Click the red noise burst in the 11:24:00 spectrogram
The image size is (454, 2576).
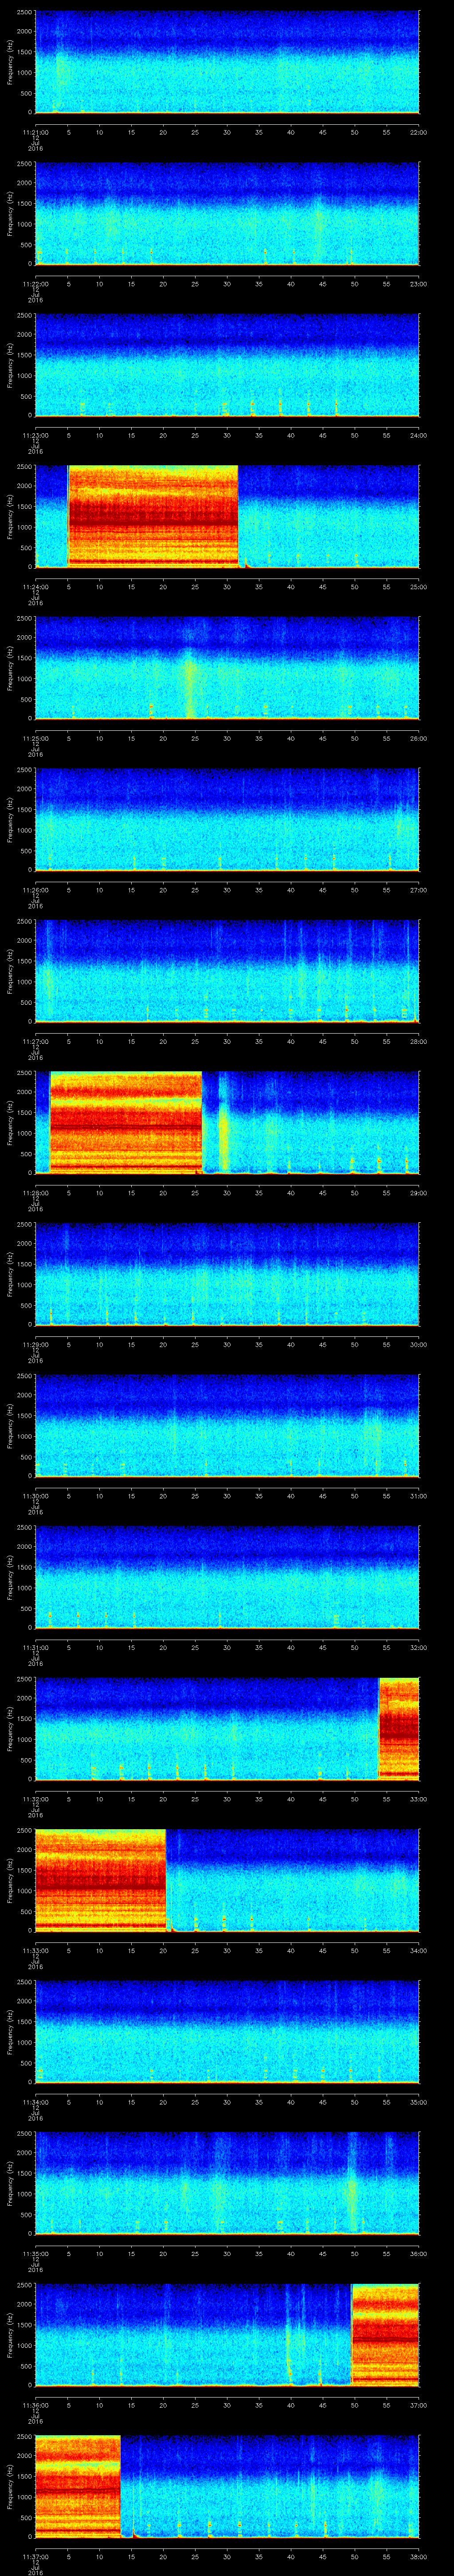pyautogui.click(x=153, y=515)
